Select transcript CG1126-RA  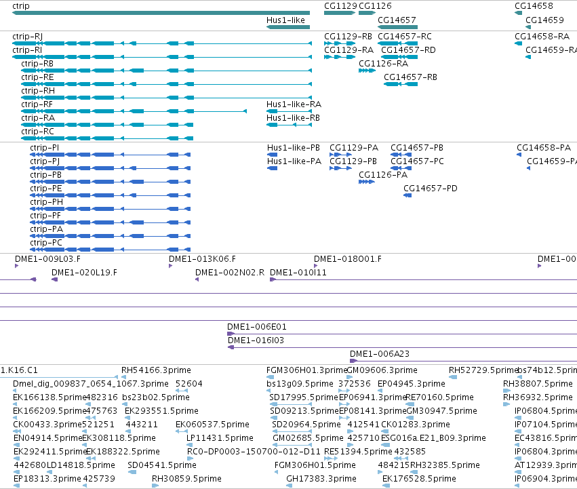(383, 64)
